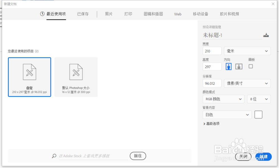
Task: Click the clock icon beside 最近使用项
Action: 42,14
